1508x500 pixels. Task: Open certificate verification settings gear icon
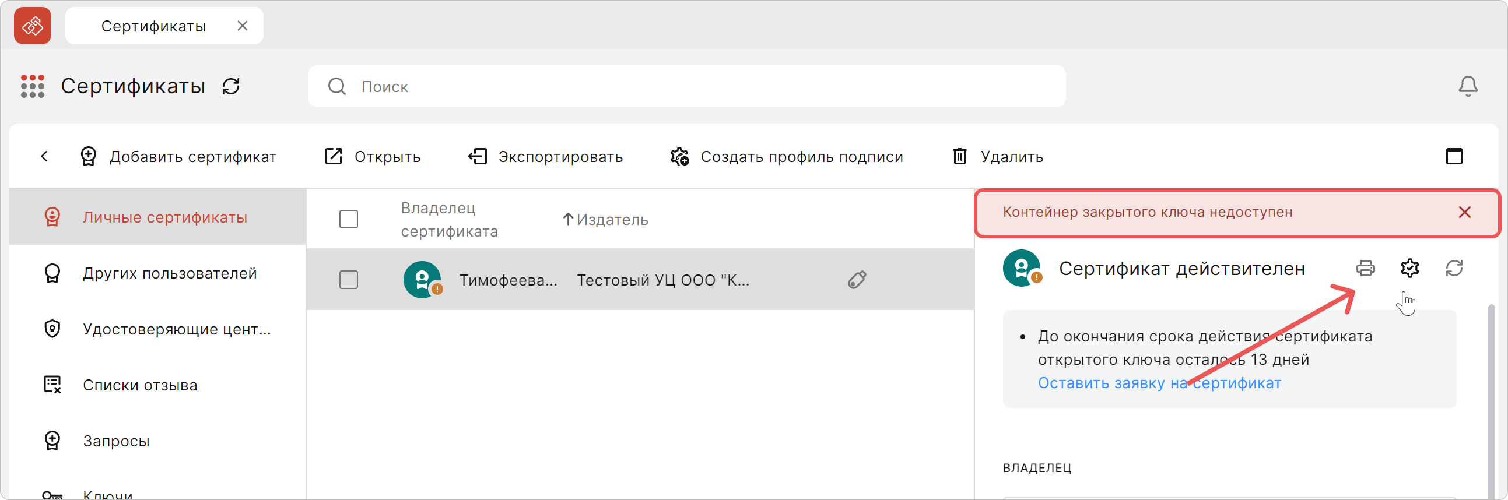(1409, 269)
